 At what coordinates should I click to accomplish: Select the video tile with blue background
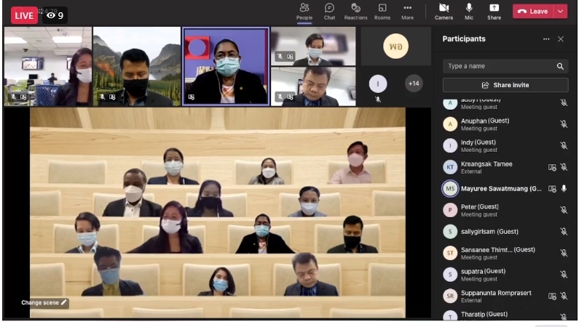[x=226, y=66]
